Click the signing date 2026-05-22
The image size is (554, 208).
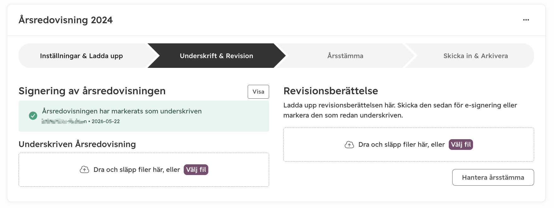click(x=106, y=121)
